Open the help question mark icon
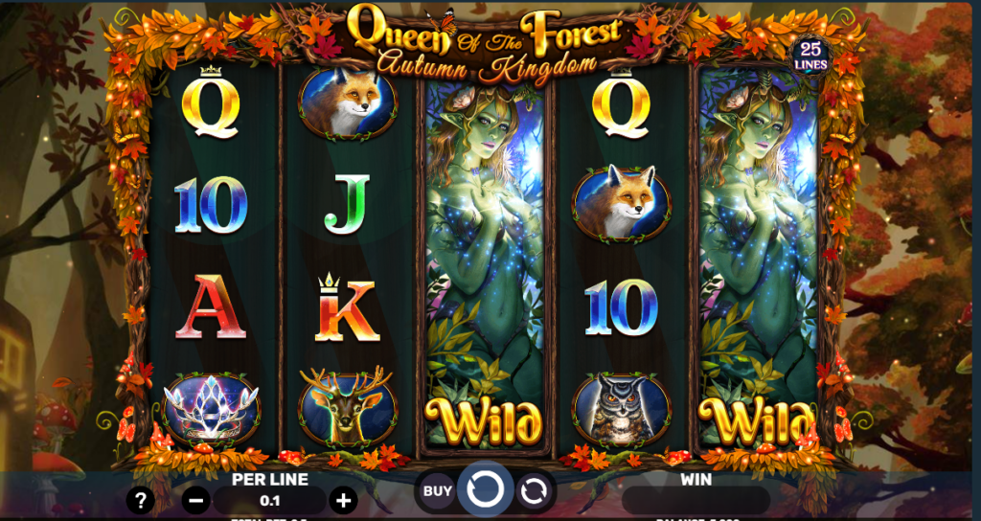Screen dimensions: 981x521 tap(141, 500)
